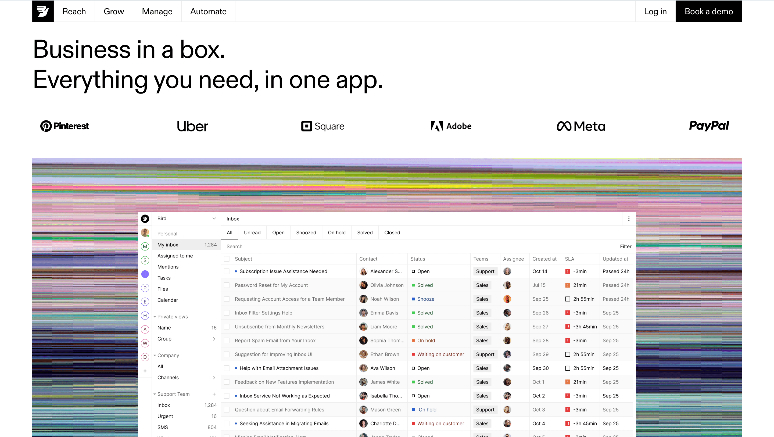
Task: Click the Log in link
Action: [655, 11]
